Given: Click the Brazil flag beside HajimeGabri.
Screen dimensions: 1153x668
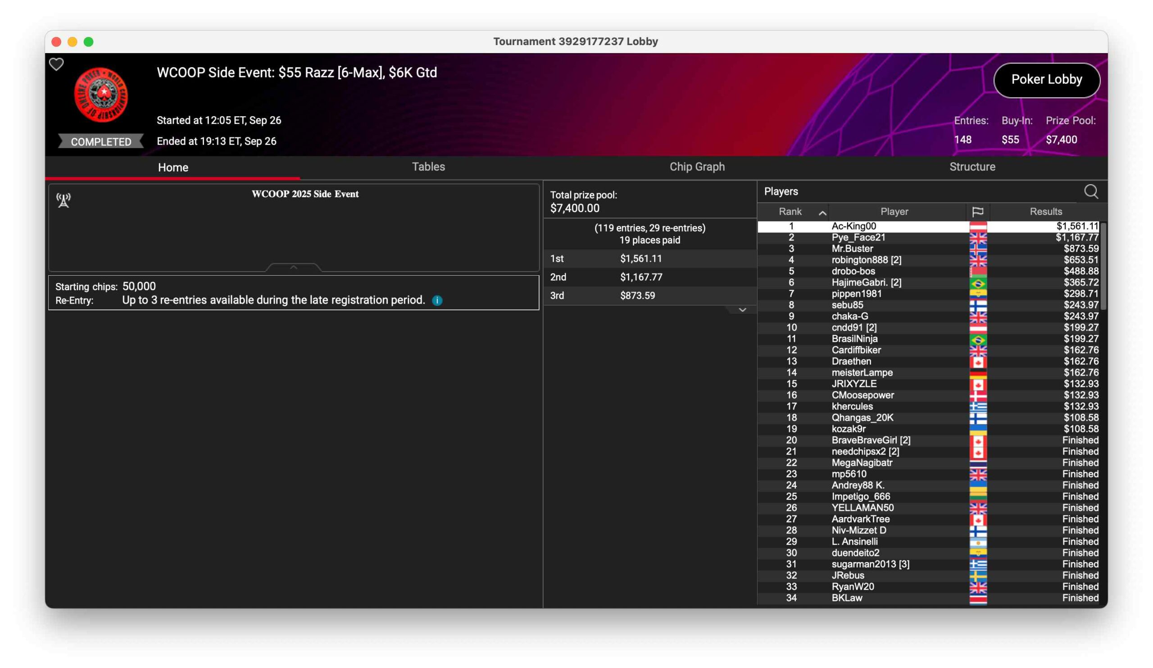Looking at the screenshot, I should click(x=978, y=283).
